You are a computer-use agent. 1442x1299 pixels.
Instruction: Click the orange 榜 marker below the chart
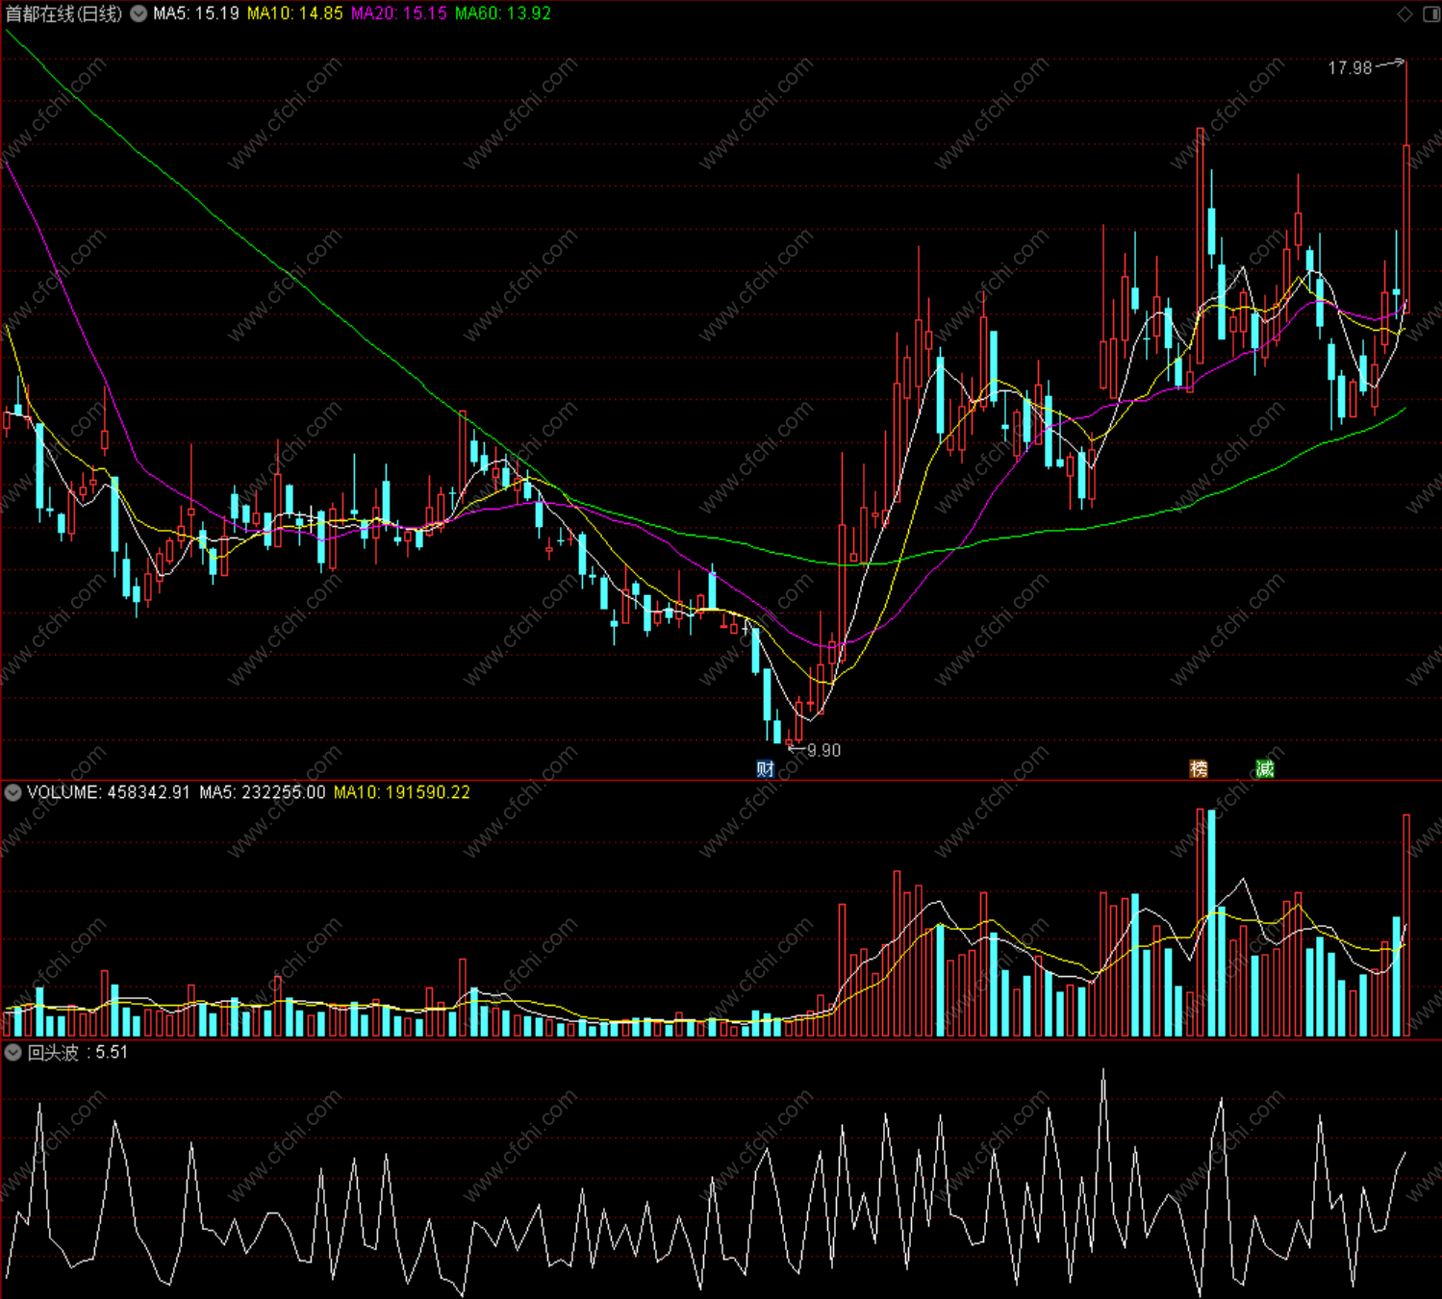tap(1199, 768)
